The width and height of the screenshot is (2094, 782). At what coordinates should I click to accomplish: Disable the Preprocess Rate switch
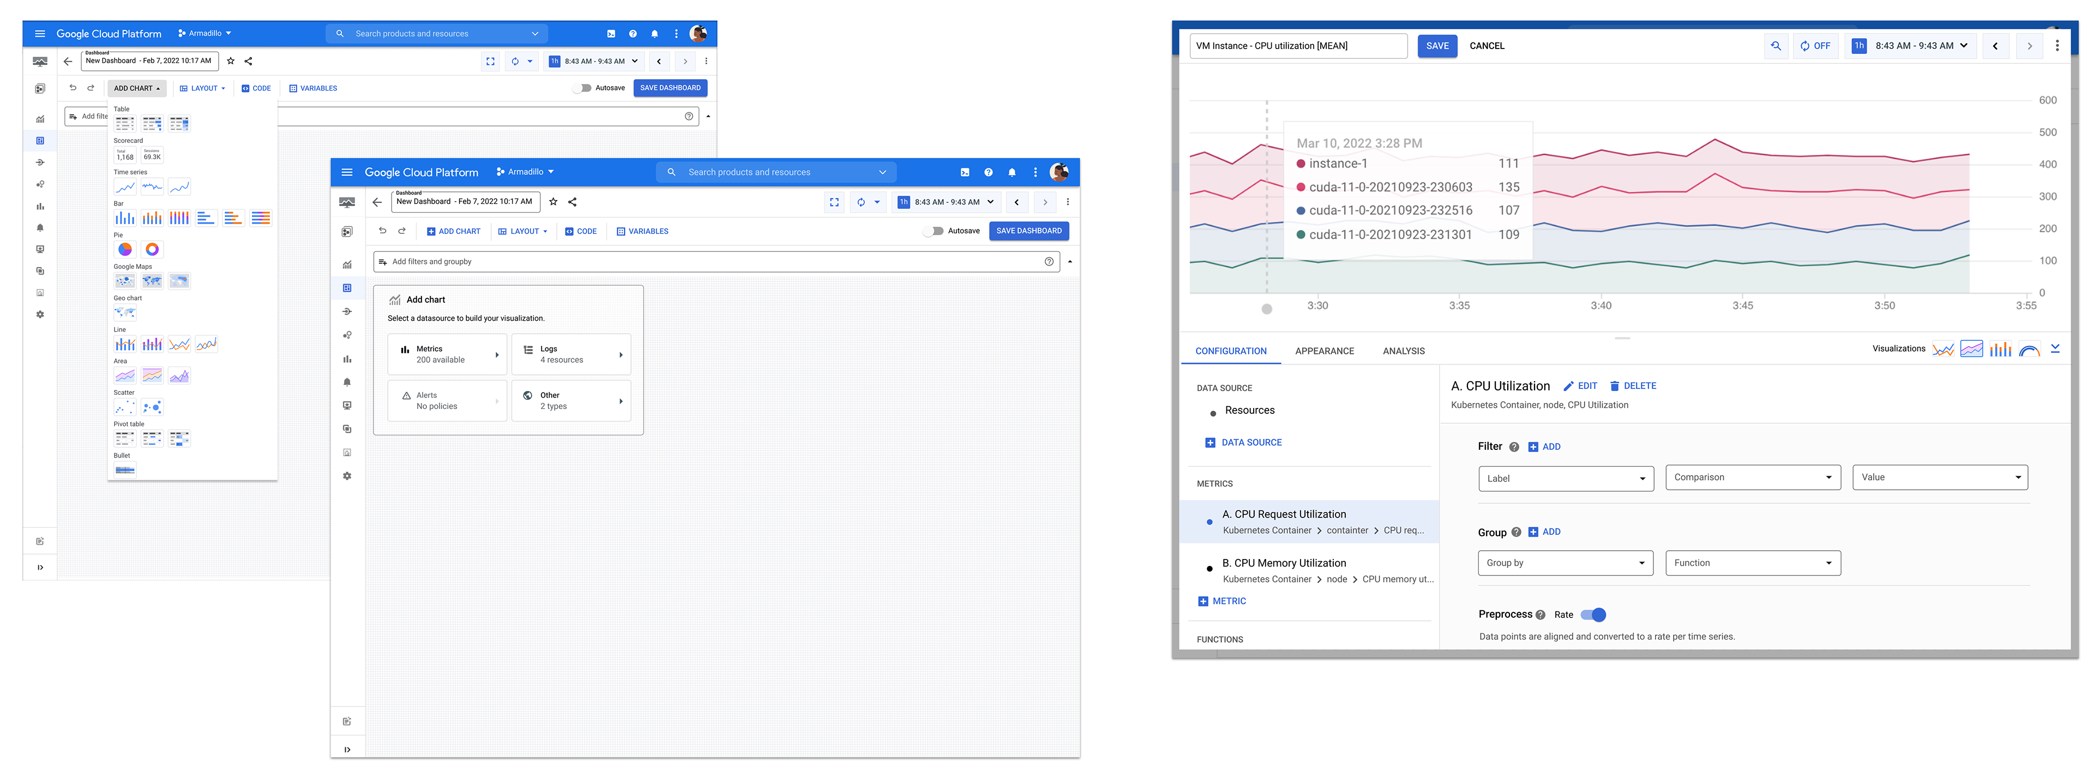(1594, 615)
